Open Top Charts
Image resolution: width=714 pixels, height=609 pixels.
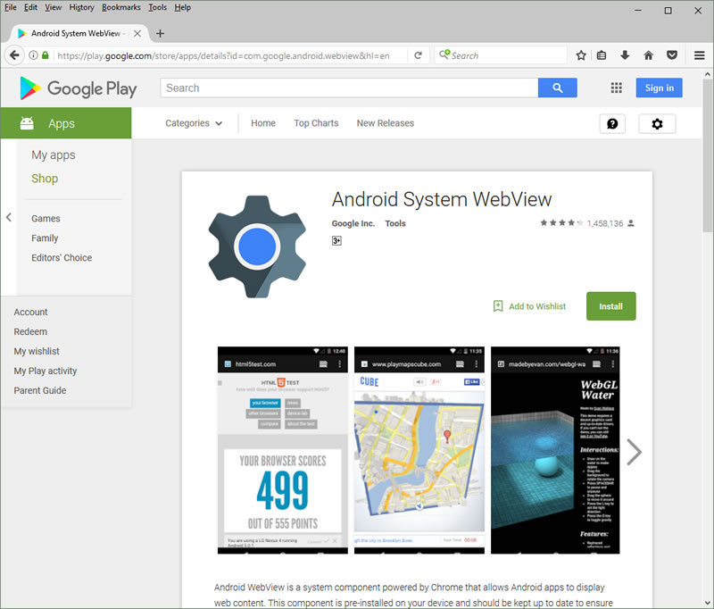316,123
